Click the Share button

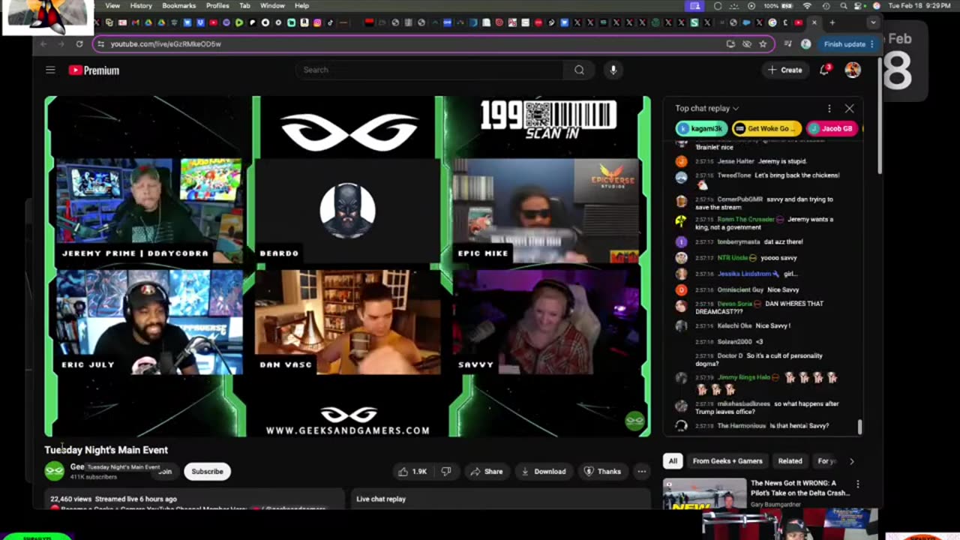[486, 472]
